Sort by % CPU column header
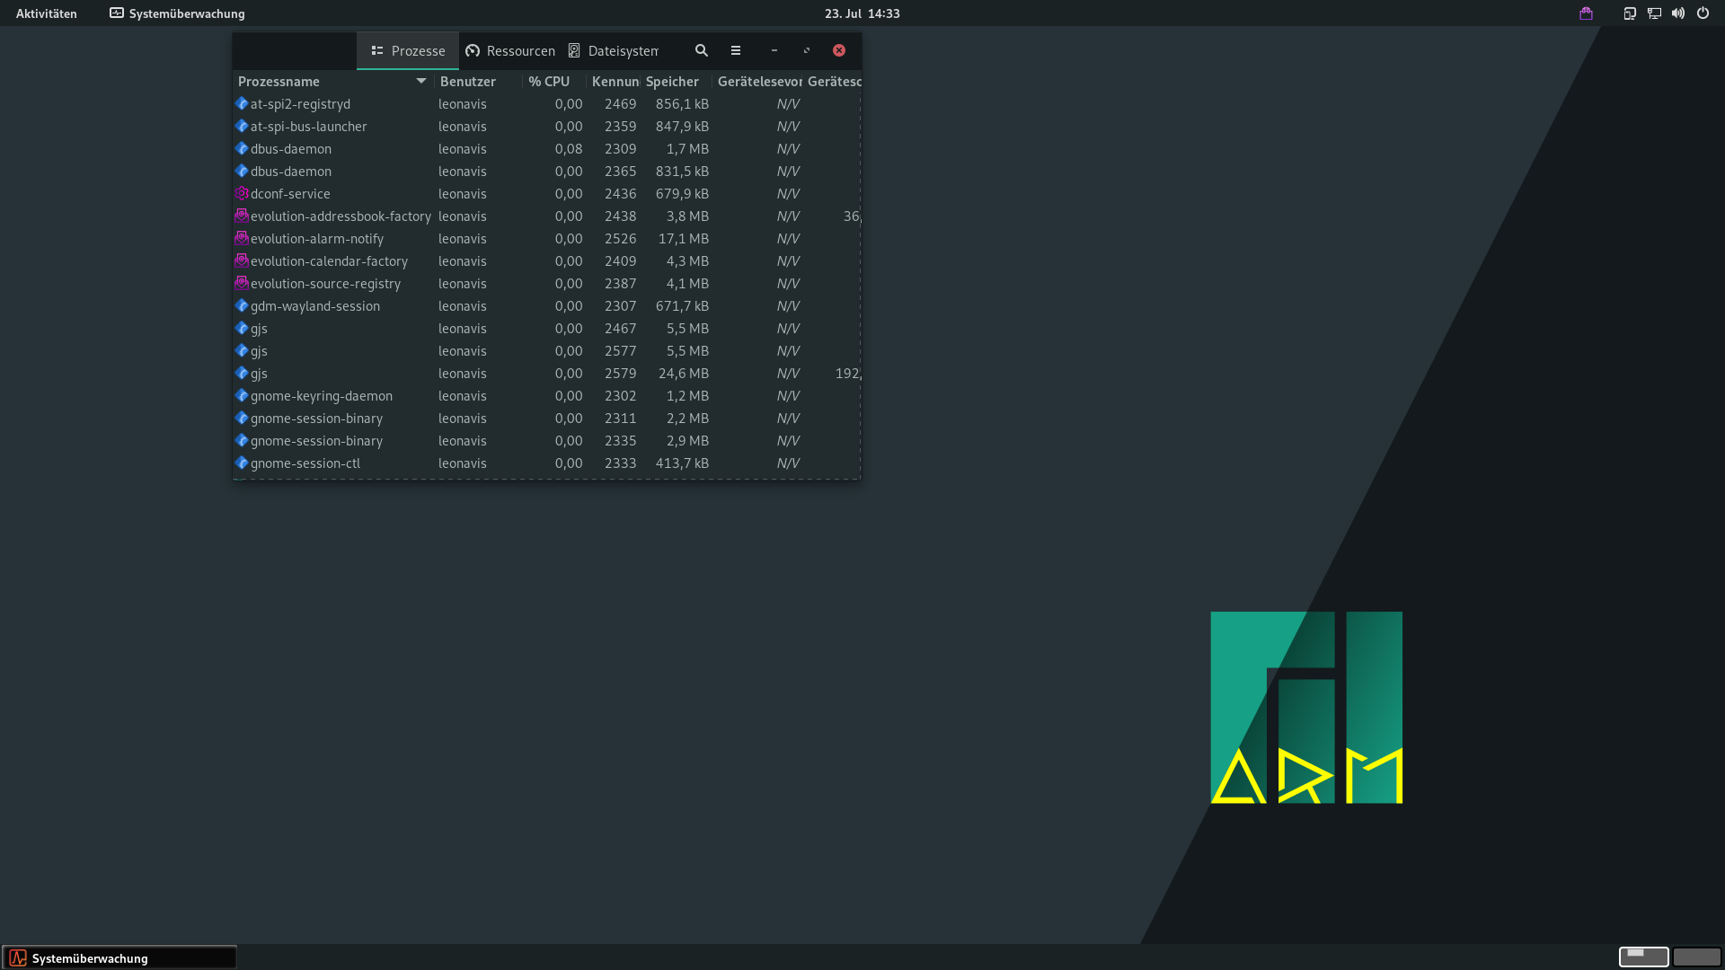The height and width of the screenshot is (970, 1725). pyautogui.click(x=554, y=81)
